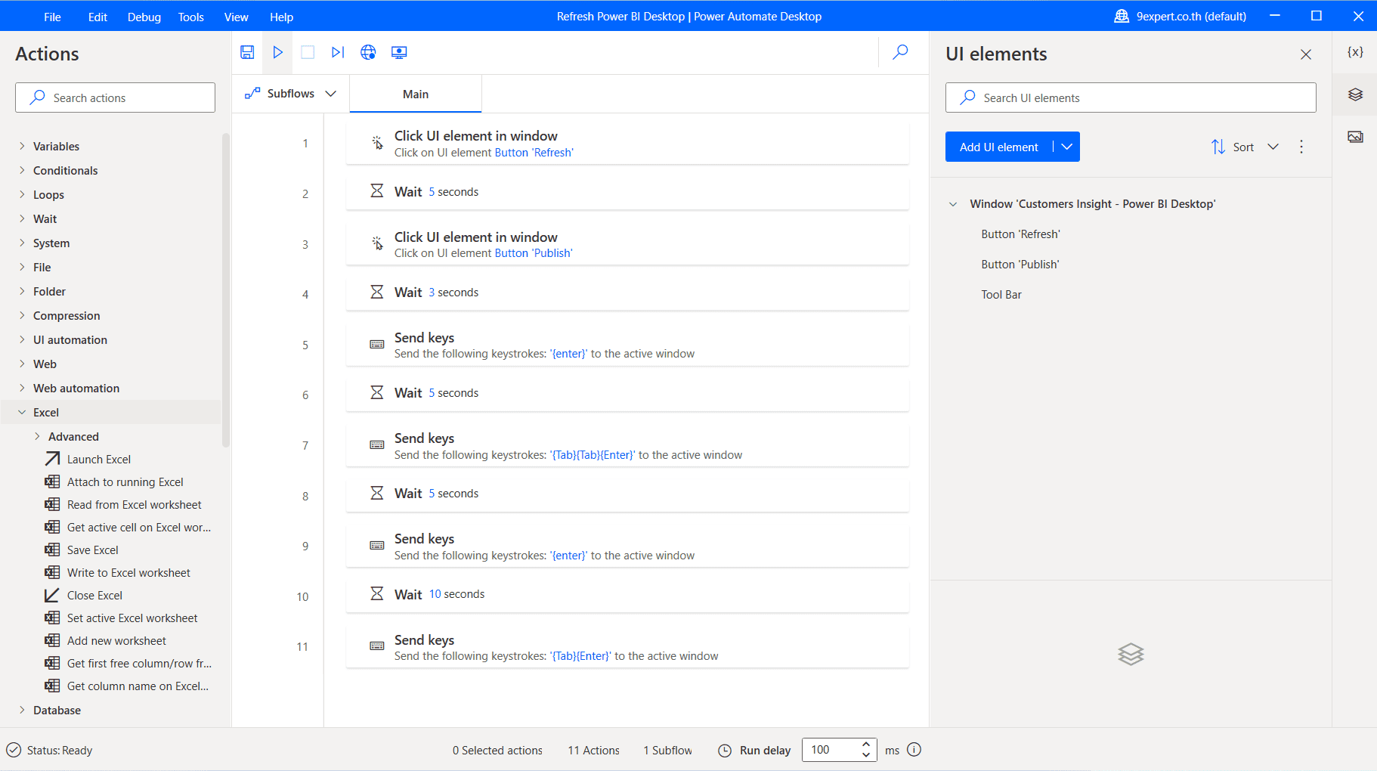The image size is (1377, 771).
Task: Open the Subflows dropdown
Action: 330,93
